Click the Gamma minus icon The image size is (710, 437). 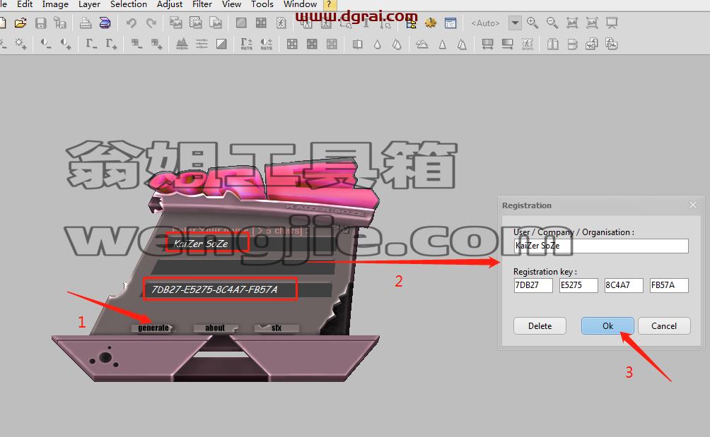[x=91, y=44]
